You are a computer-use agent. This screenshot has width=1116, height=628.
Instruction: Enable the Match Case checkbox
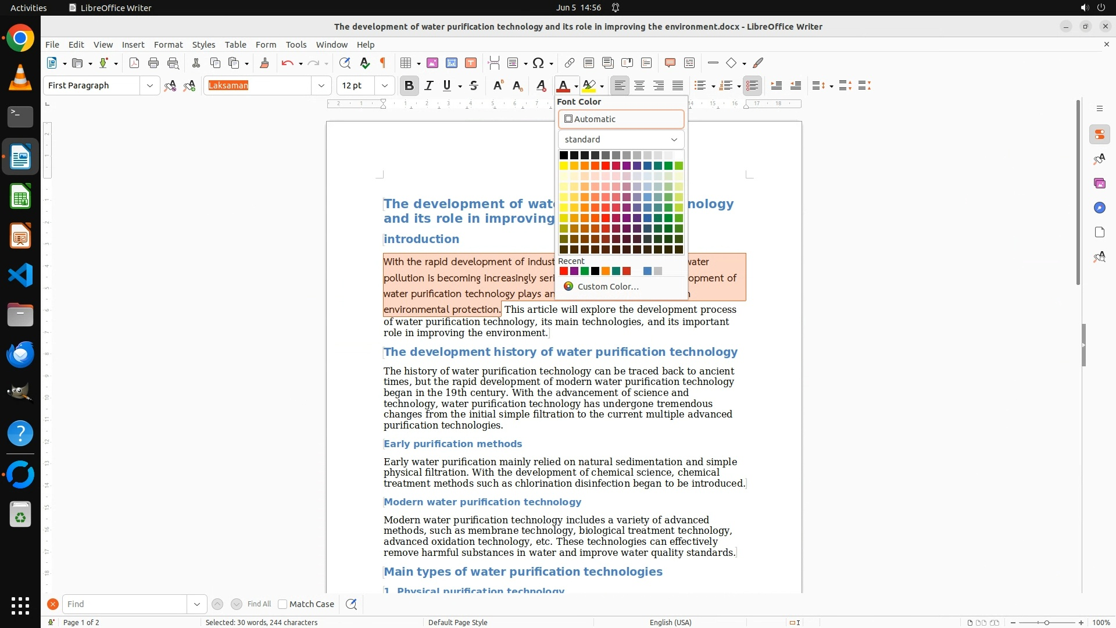282,604
